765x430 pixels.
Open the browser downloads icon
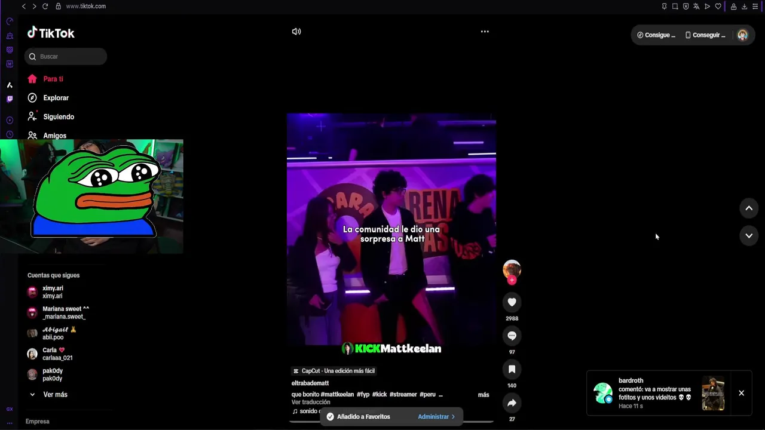pos(744,6)
